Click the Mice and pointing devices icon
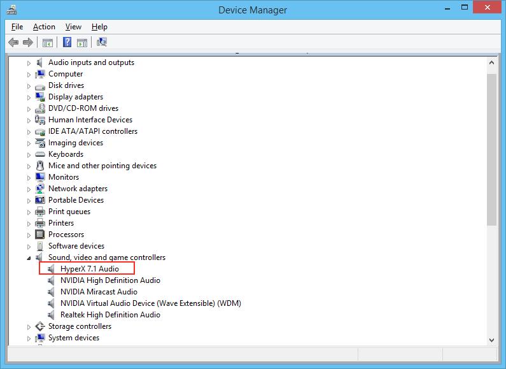This screenshot has height=369, width=506. 40,166
